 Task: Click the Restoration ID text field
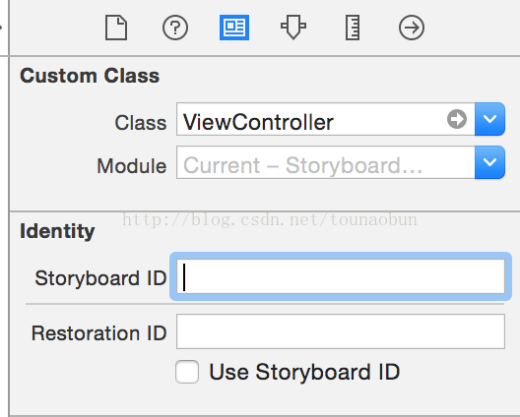click(341, 331)
